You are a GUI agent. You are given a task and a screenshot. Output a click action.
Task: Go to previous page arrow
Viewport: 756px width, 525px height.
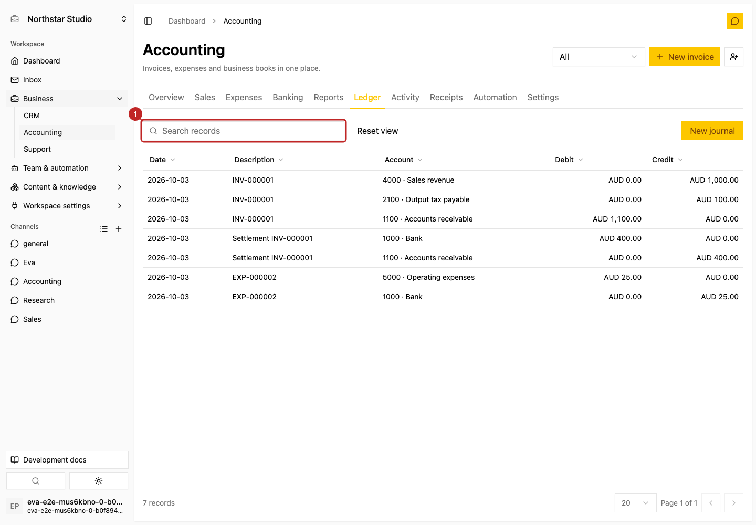711,503
